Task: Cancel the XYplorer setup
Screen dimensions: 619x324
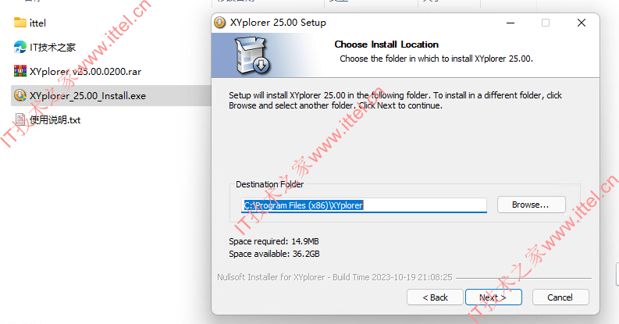Action: coord(560,297)
